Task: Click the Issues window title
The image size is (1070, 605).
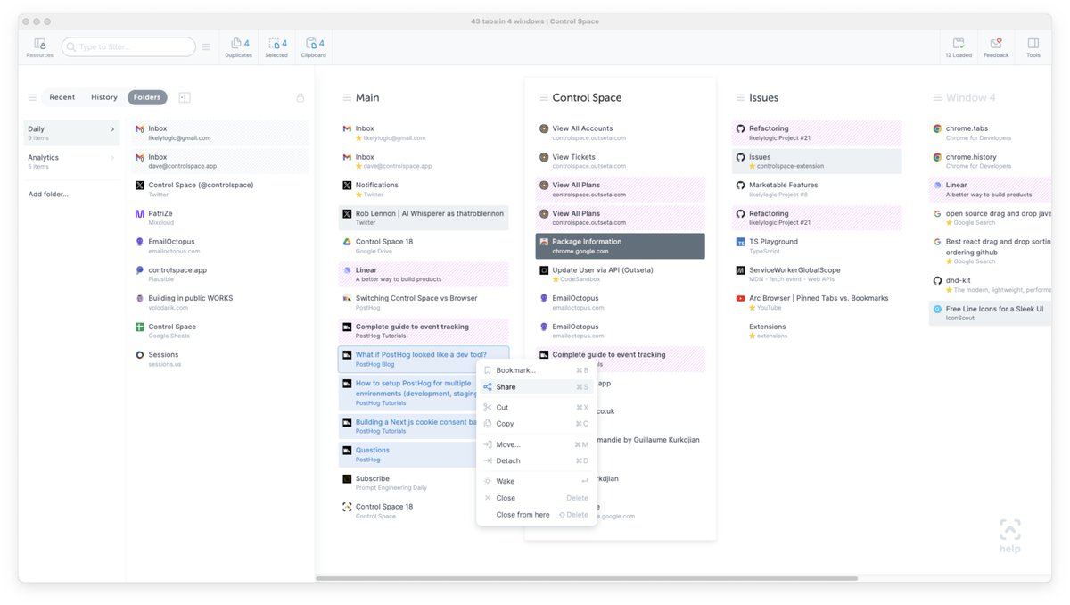Action: point(763,97)
